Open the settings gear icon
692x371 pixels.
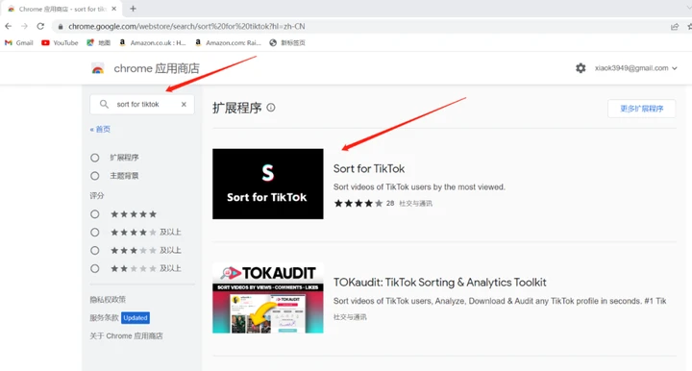click(x=581, y=68)
